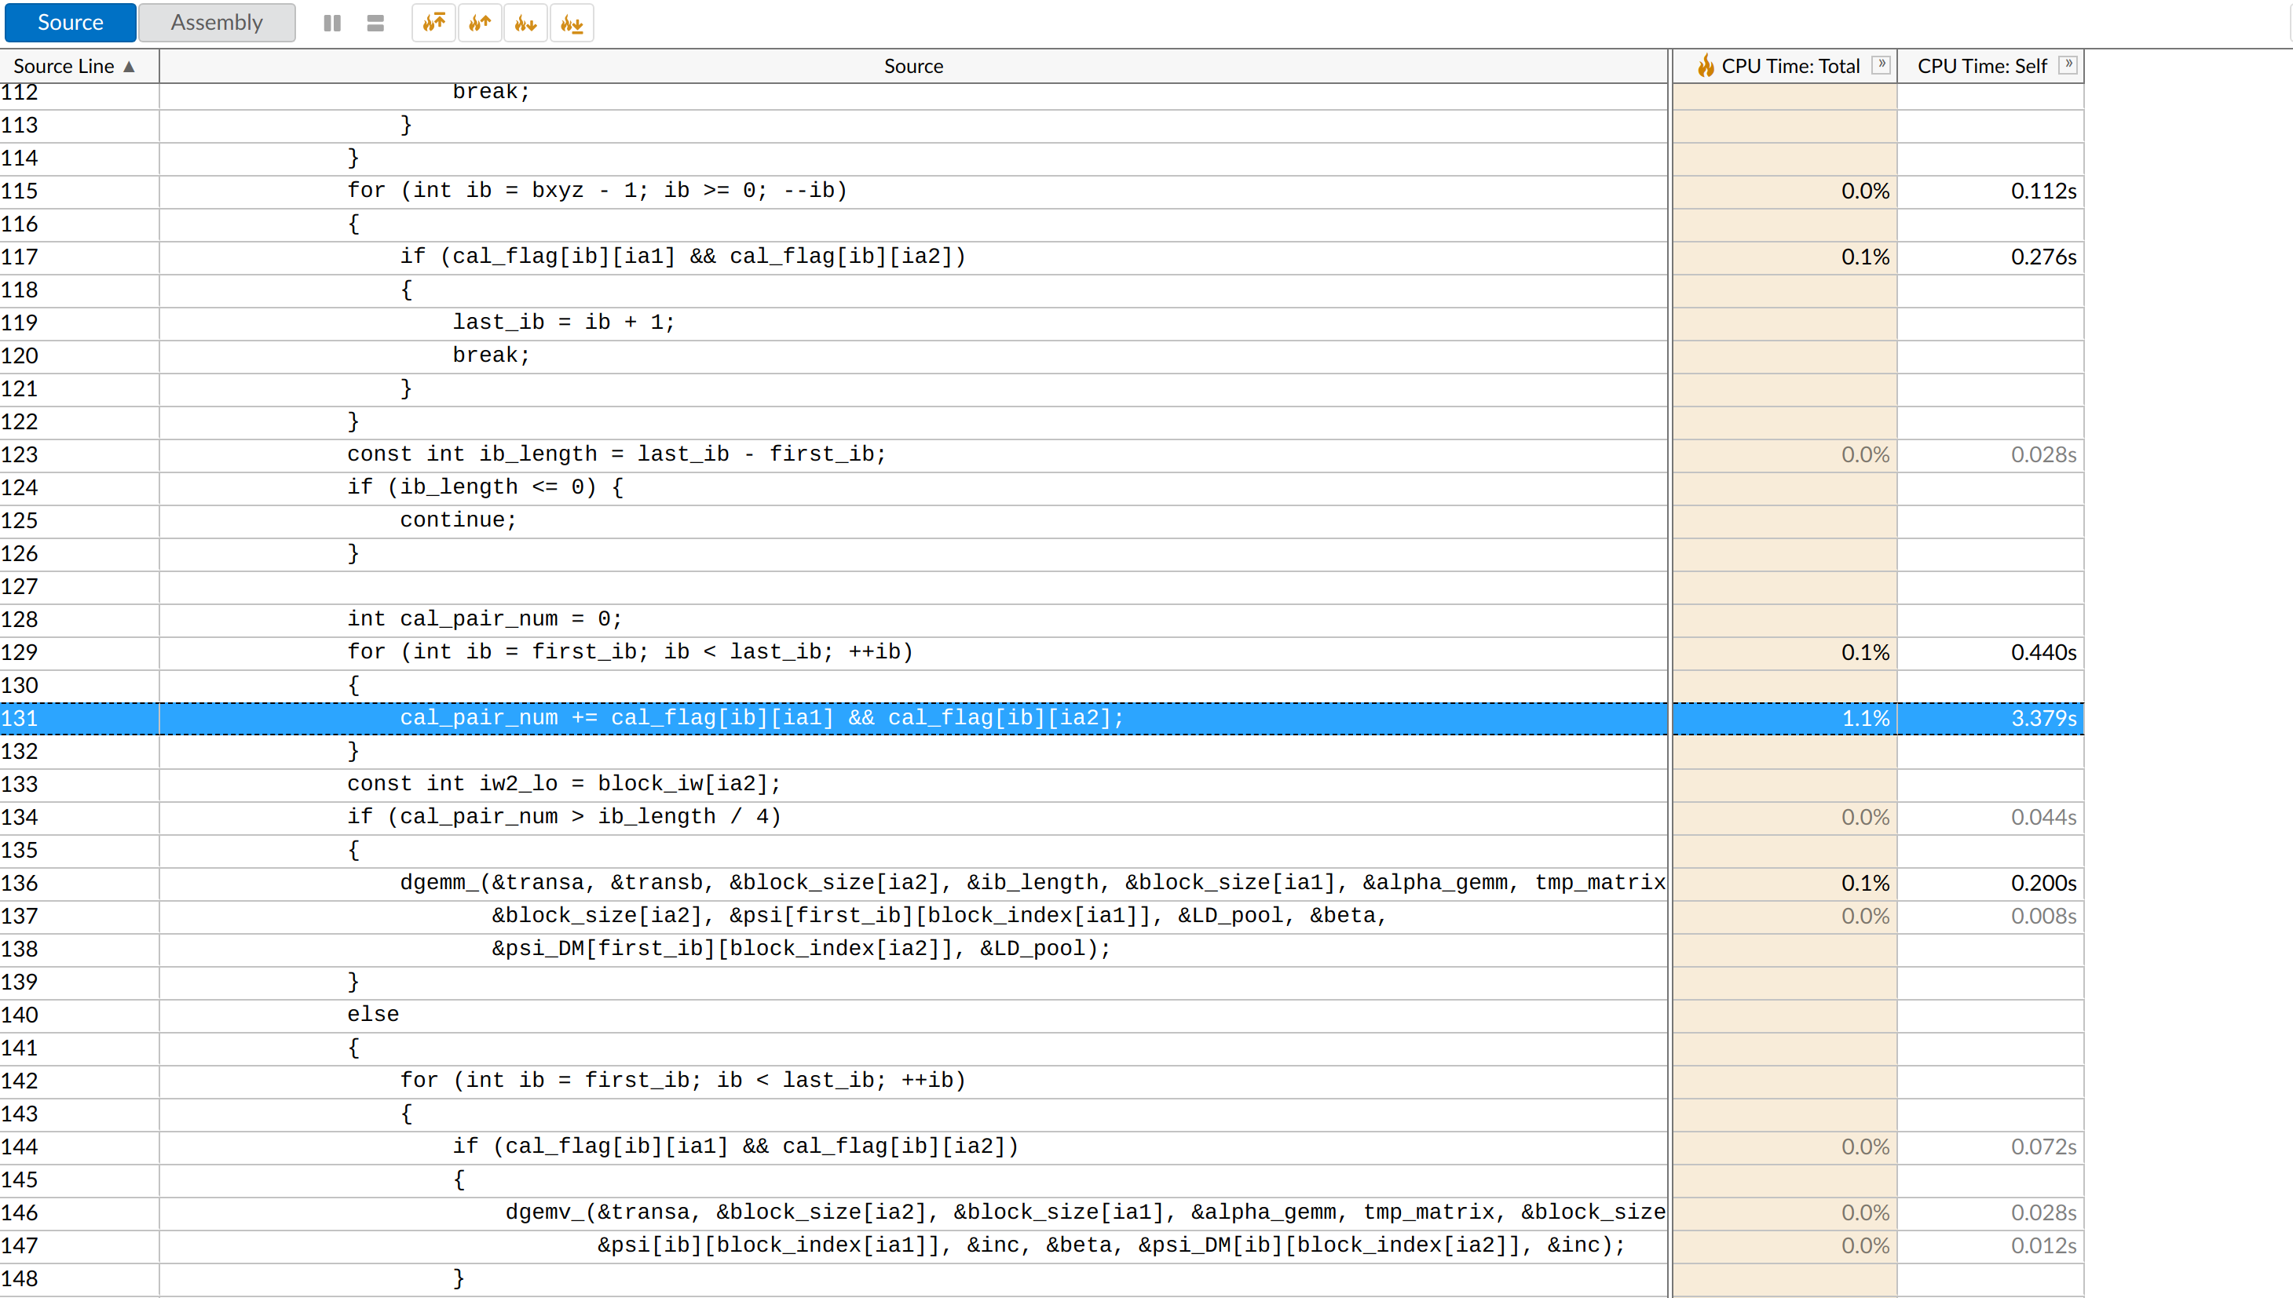Select the Source view tab
Screen dimensions: 2293x1298
click(x=71, y=22)
